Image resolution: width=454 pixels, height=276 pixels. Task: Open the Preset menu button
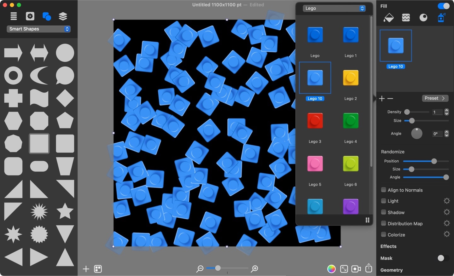435,98
